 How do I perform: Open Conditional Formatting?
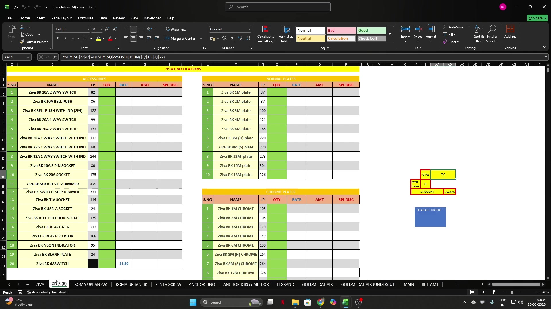[266, 34]
